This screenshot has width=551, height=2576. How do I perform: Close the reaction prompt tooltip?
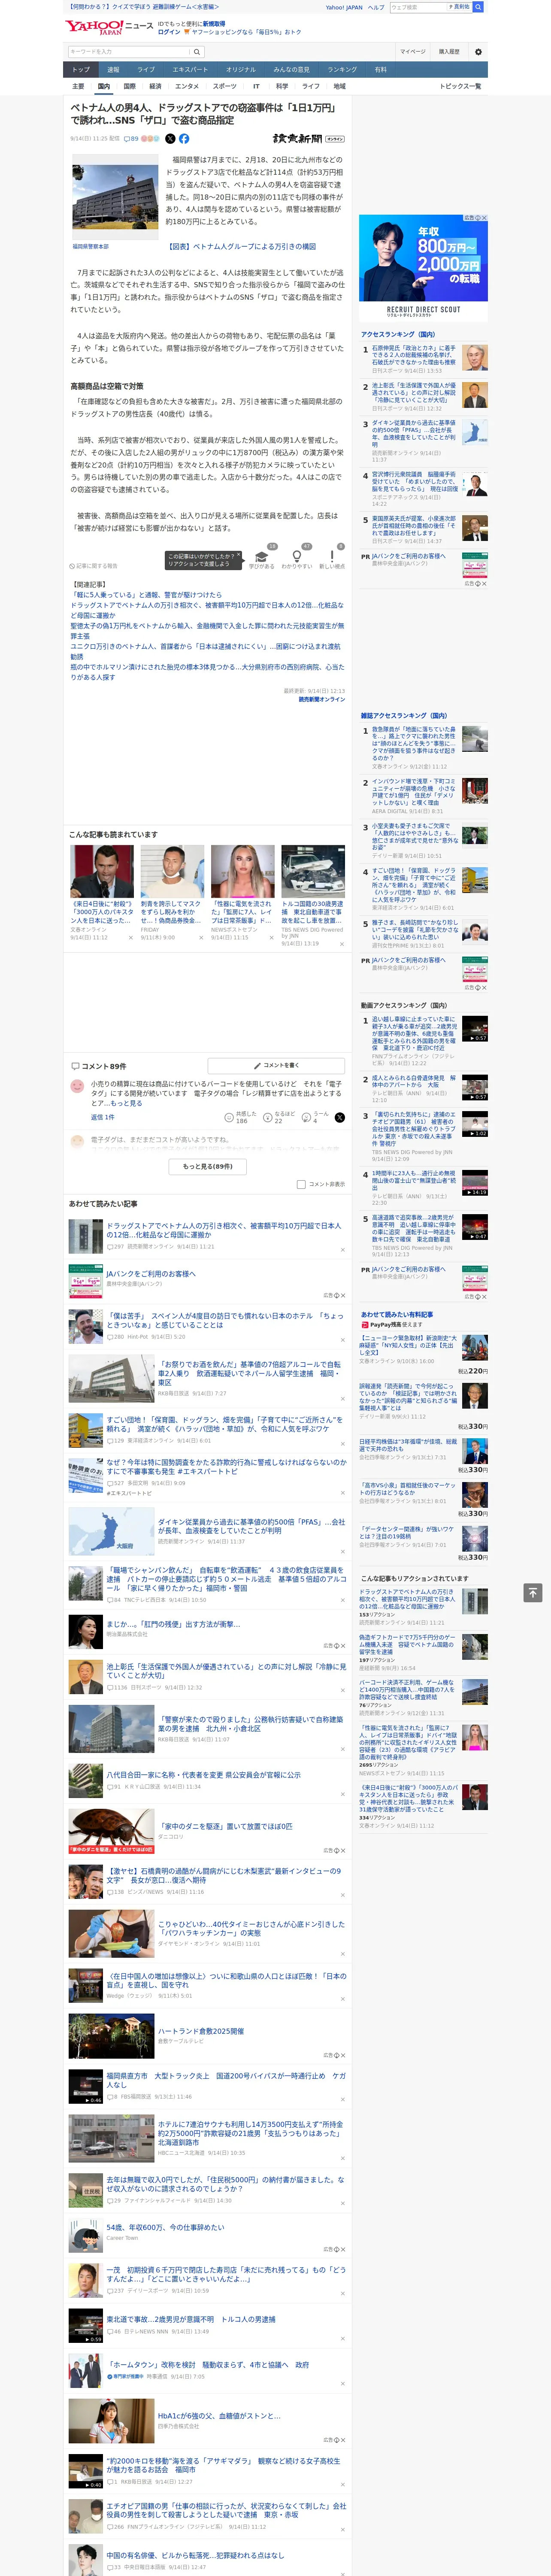click(238, 556)
